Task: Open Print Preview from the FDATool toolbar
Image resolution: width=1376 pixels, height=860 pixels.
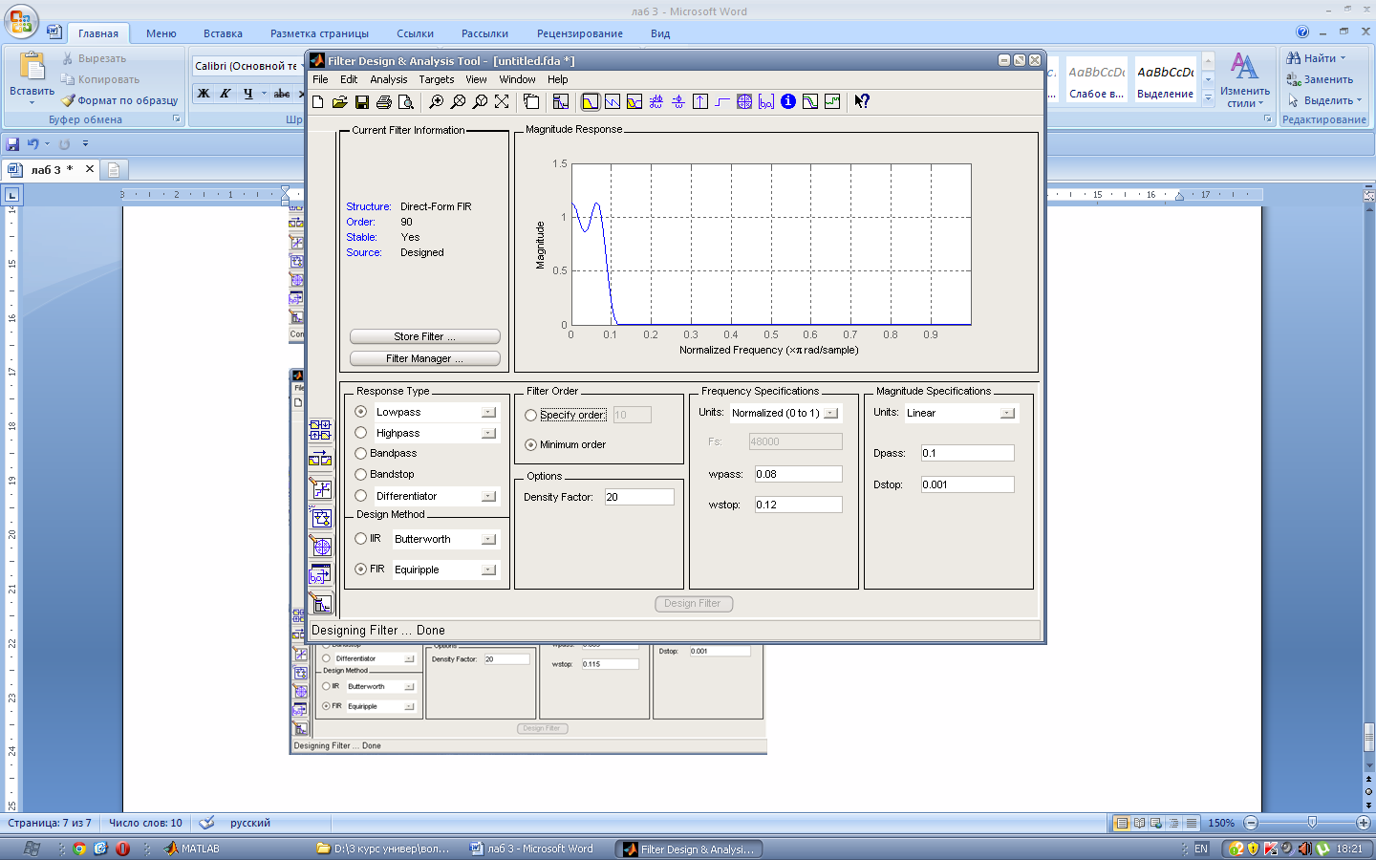Action: pos(405,101)
